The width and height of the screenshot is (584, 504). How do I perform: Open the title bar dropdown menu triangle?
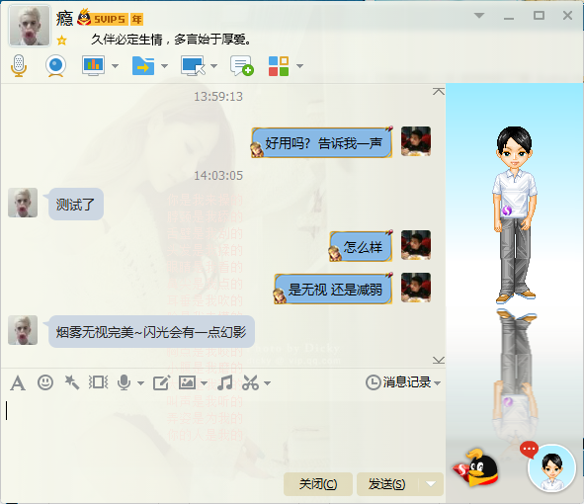coord(479,16)
